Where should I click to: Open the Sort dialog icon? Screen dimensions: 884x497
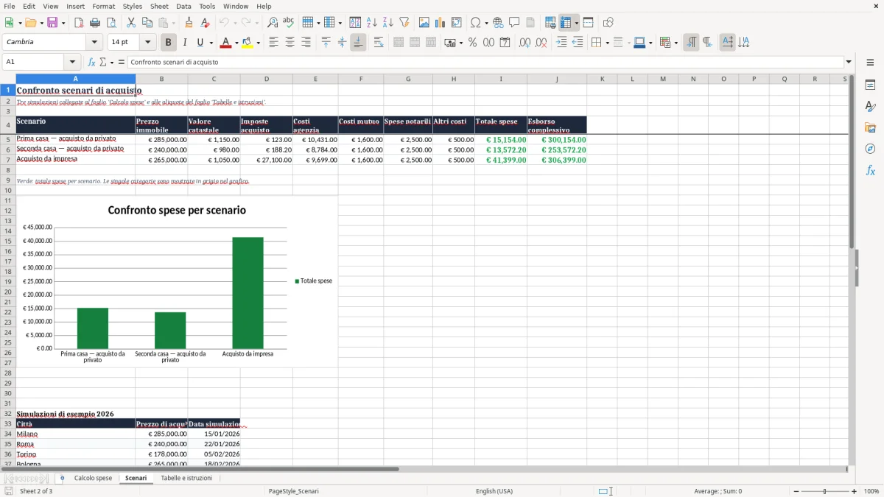355,23
